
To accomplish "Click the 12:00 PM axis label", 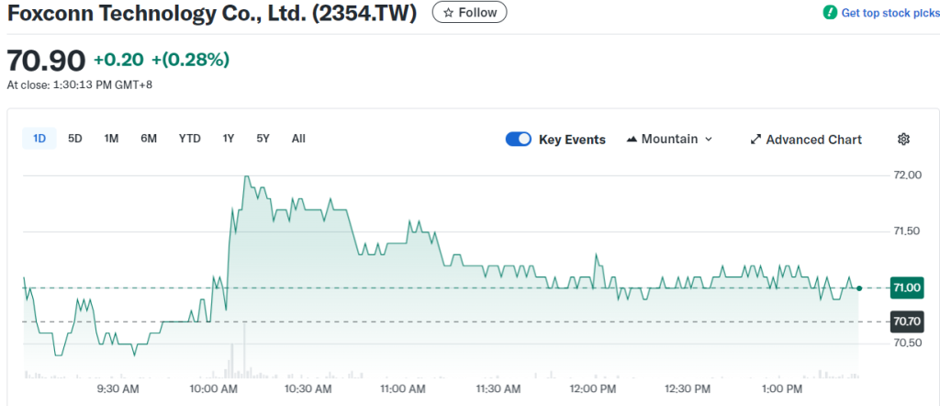I will pyautogui.click(x=592, y=389).
